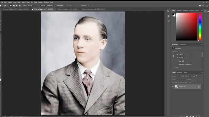Open the Layer menu
The height and width of the screenshot is (117, 209).
click(x=14, y=2)
